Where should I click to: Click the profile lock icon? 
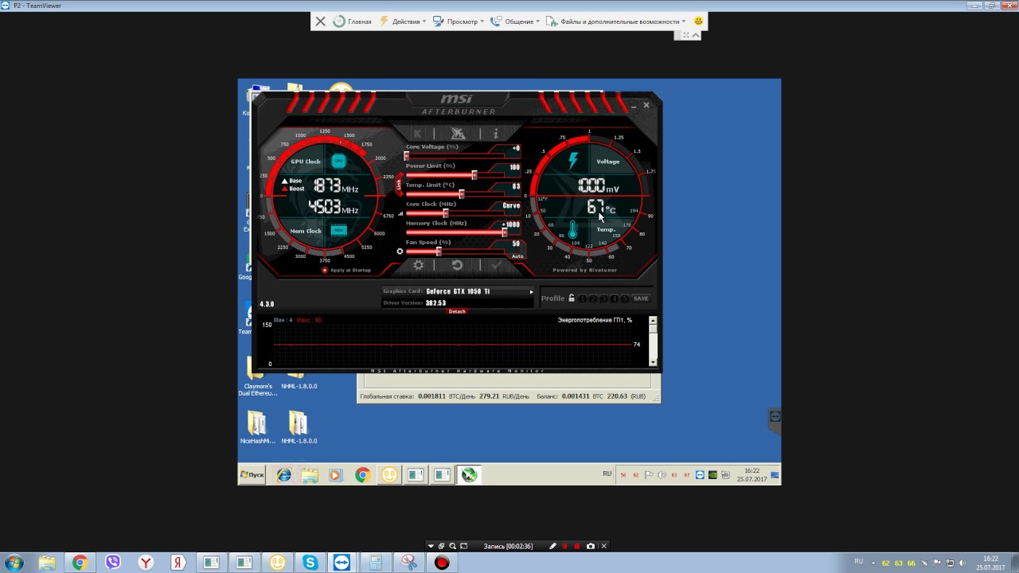[x=571, y=298]
